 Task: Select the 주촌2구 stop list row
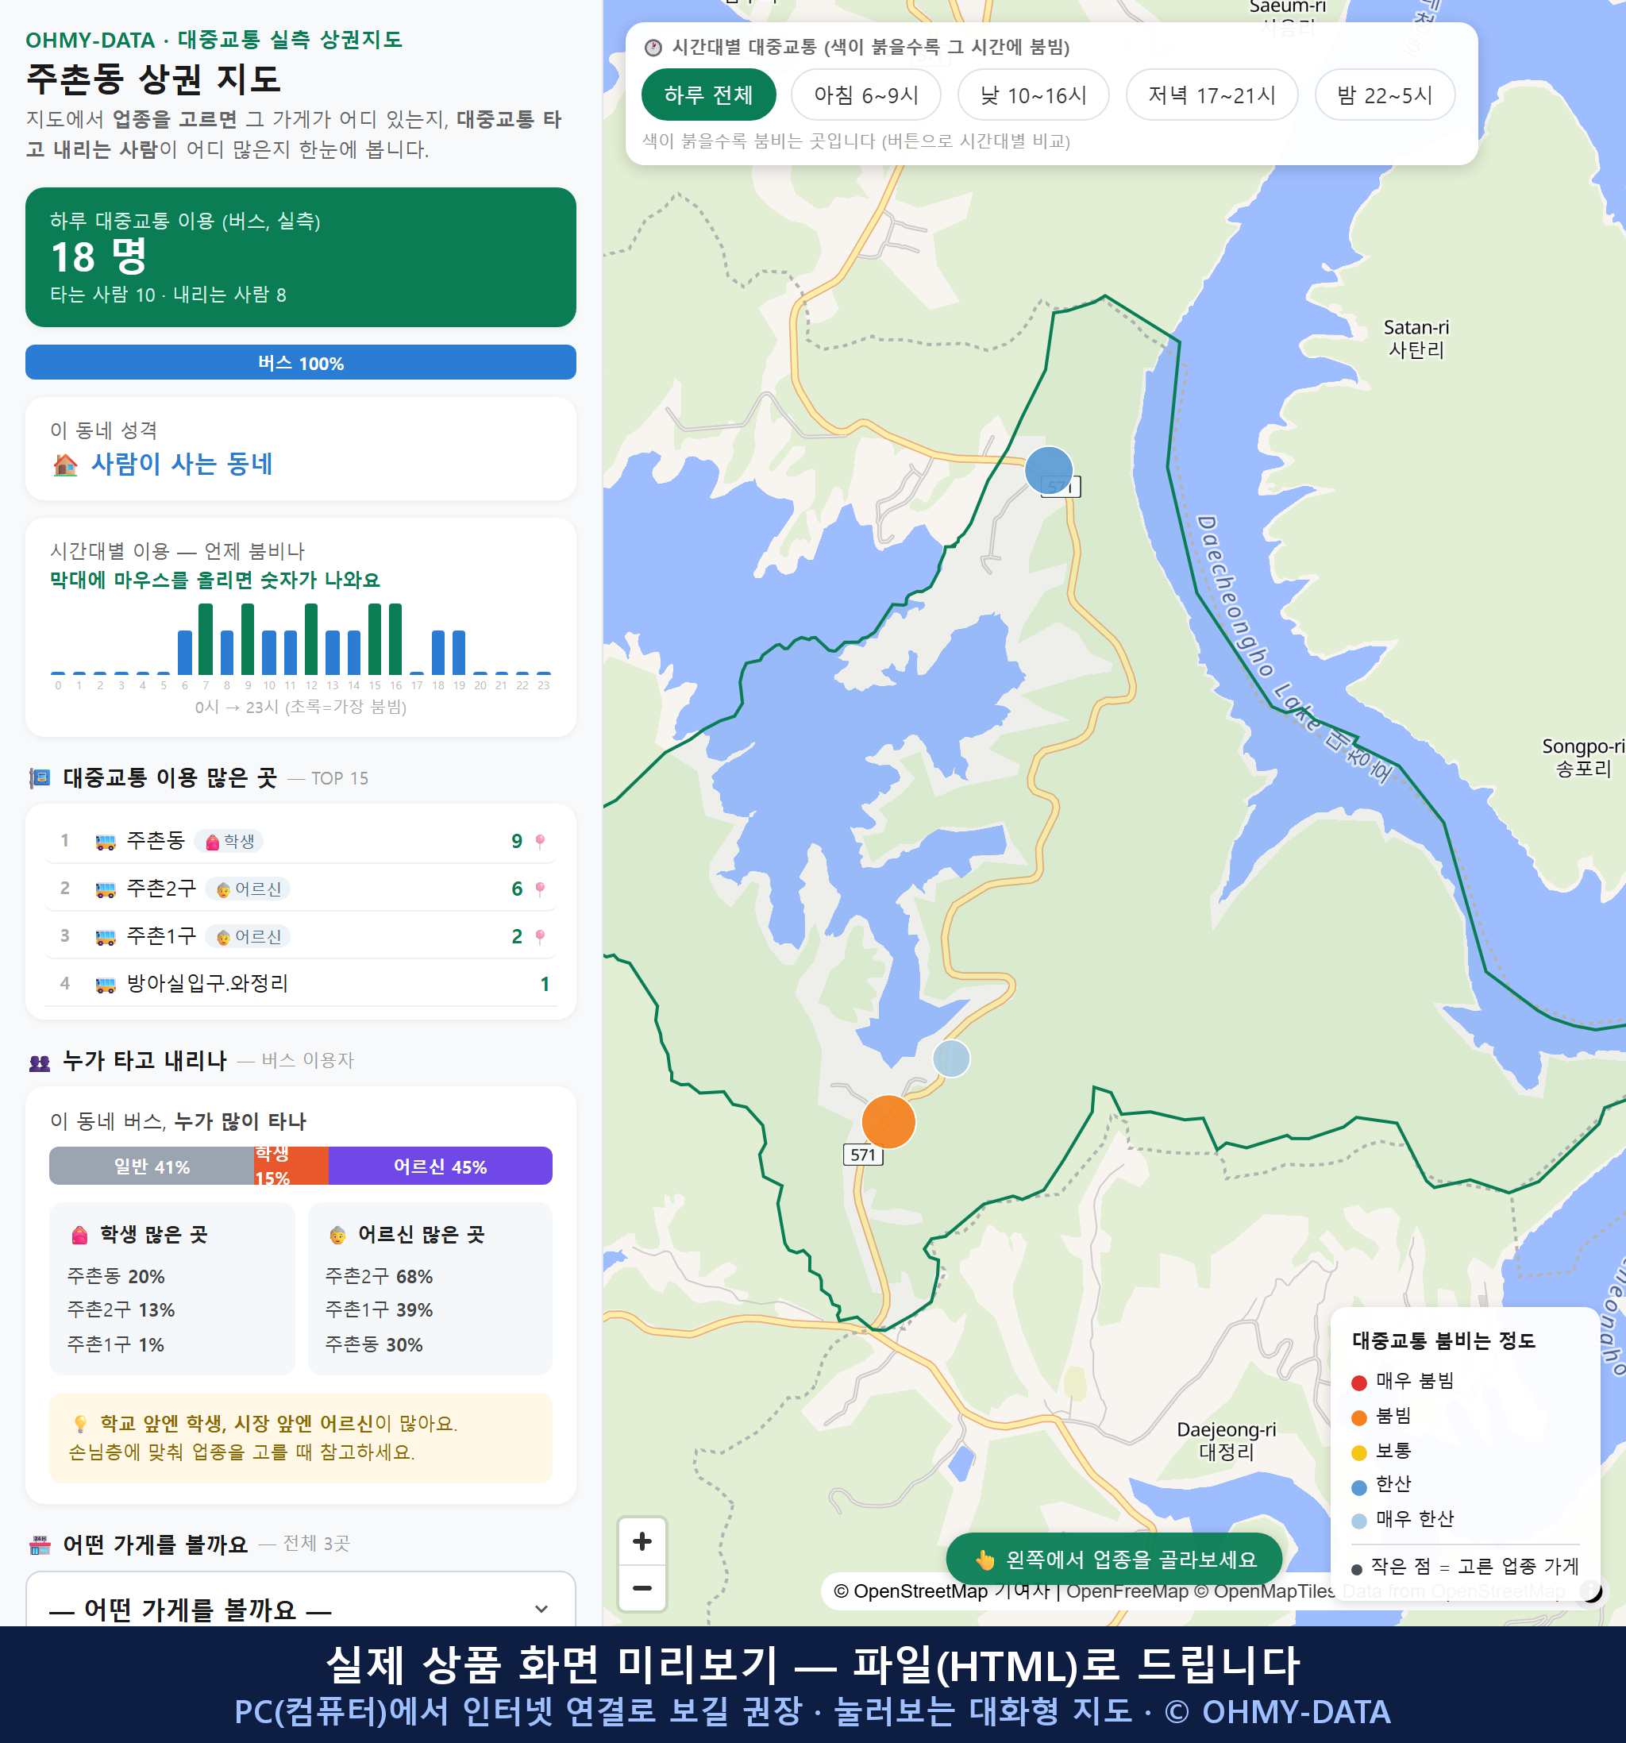[x=301, y=888]
